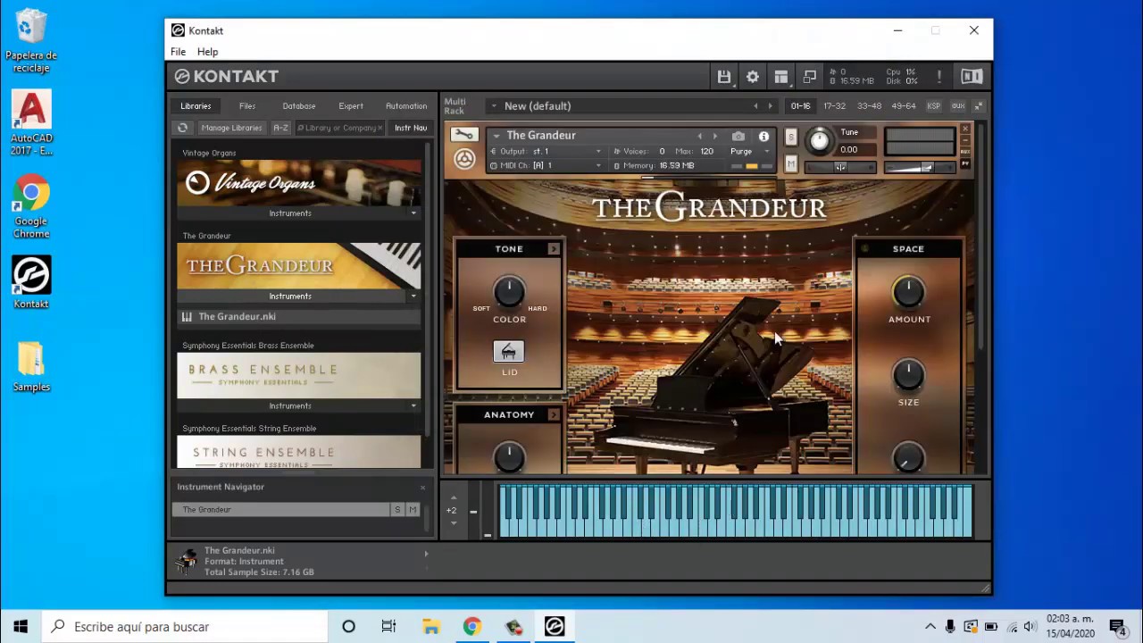Click the Kontakt icon in the taskbar
The width and height of the screenshot is (1143, 643).
coord(555,626)
